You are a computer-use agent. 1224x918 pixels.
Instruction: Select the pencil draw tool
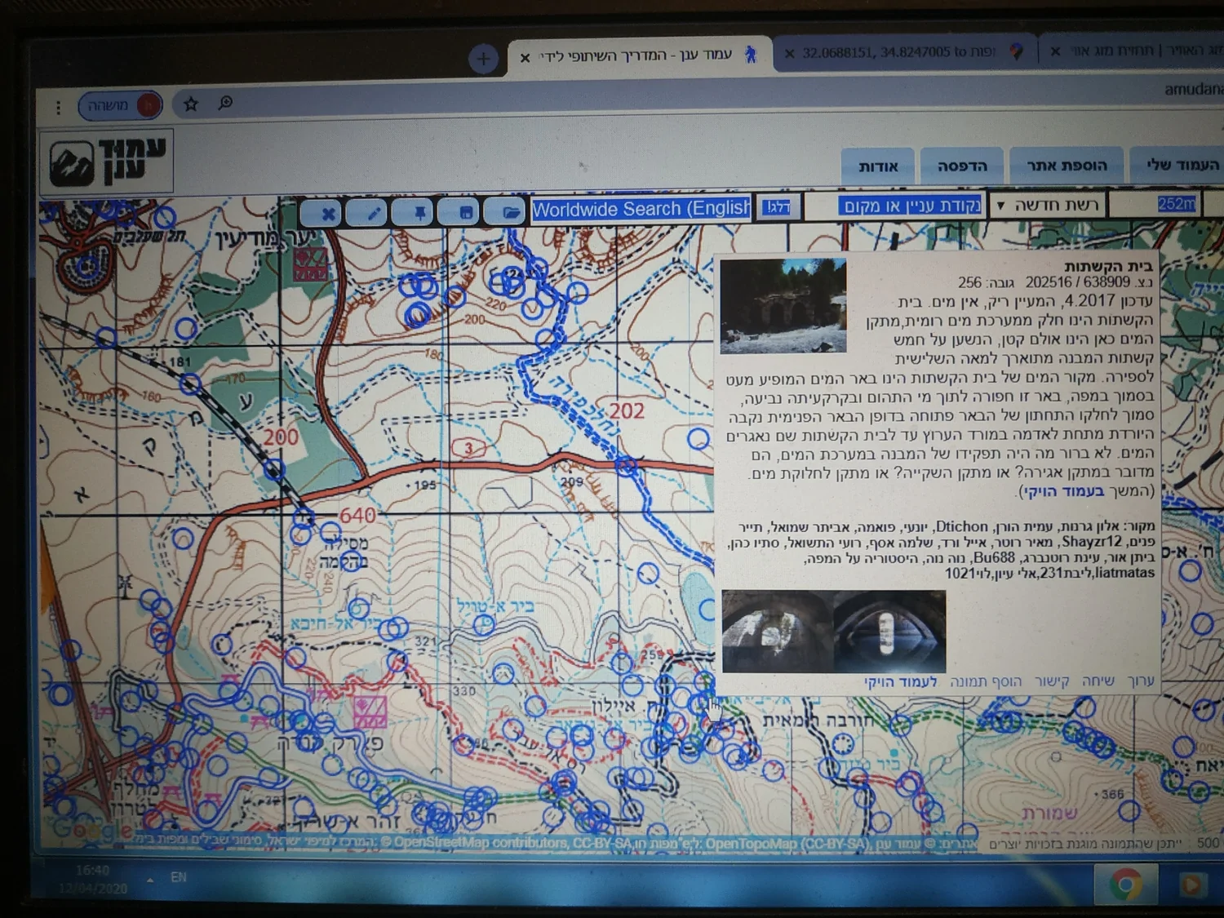pyautogui.click(x=374, y=214)
